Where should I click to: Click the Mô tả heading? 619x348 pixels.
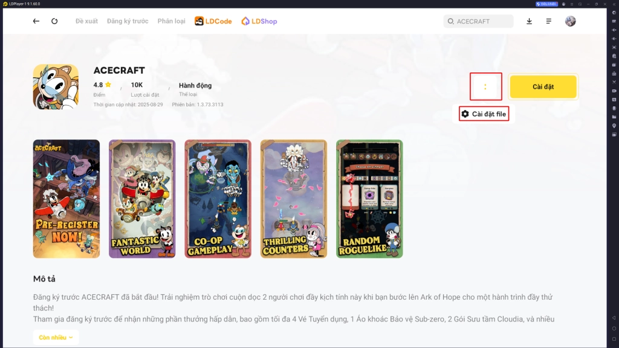pyautogui.click(x=44, y=279)
